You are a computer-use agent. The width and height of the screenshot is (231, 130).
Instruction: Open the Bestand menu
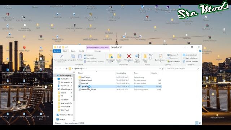[57, 51]
